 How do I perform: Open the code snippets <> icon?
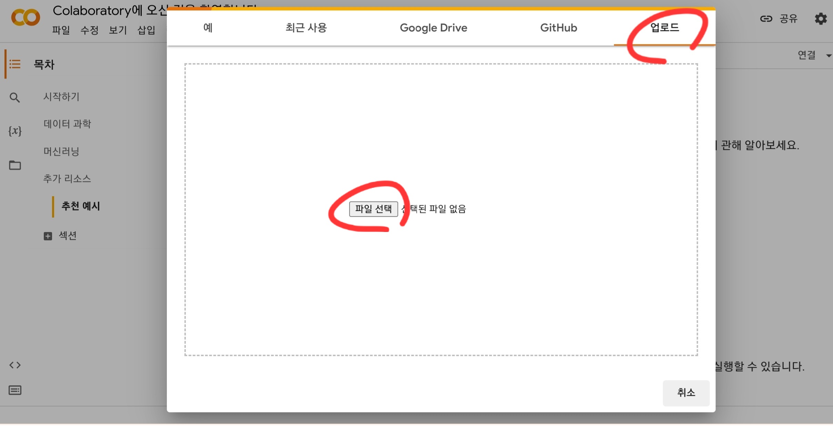click(x=15, y=365)
